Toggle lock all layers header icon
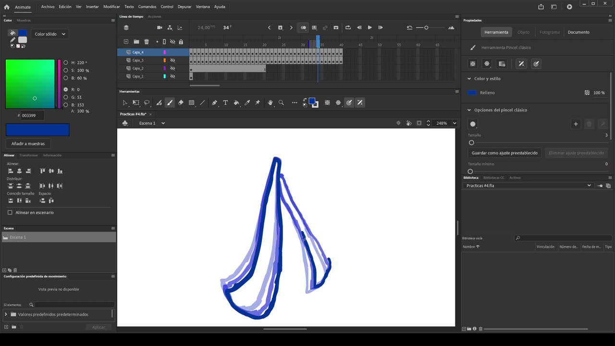This screenshot has width=615, height=346. 181,42
